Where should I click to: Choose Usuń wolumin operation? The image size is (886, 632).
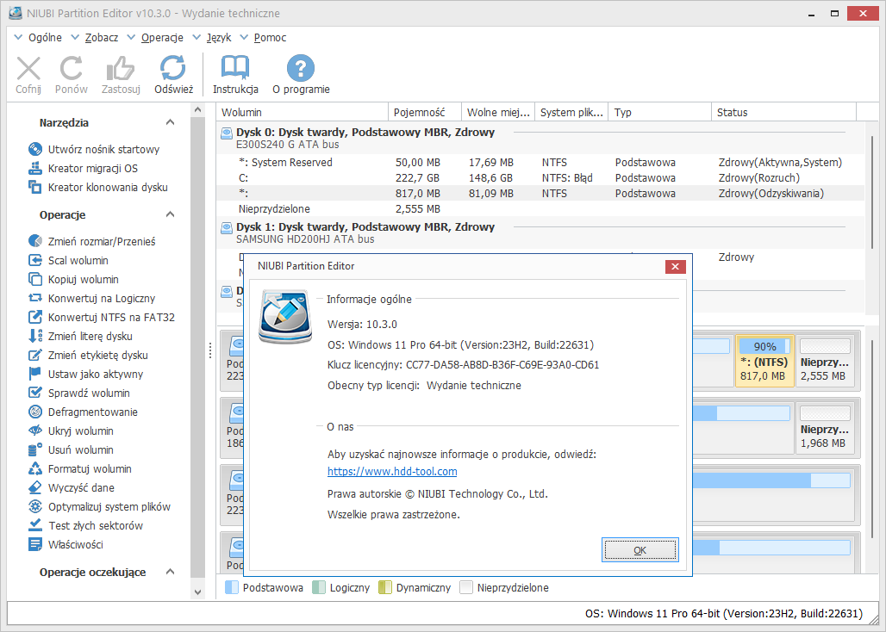pyautogui.click(x=72, y=450)
